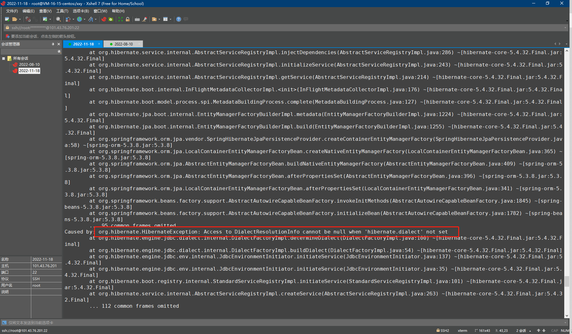Viewport: 572px width, 334px height.
Task: Pin the session manager panel
Action: point(53,44)
